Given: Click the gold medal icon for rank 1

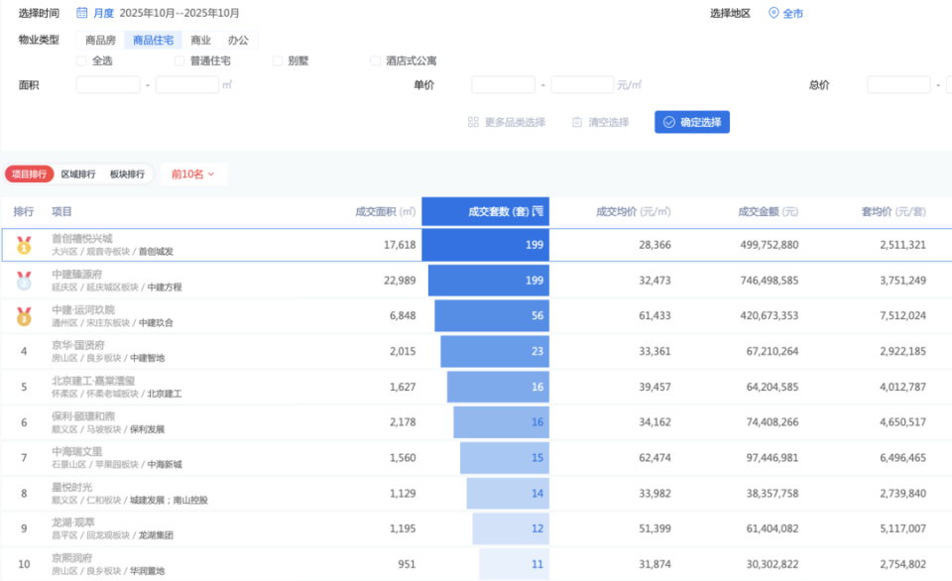Looking at the screenshot, I should click(24, 245).
